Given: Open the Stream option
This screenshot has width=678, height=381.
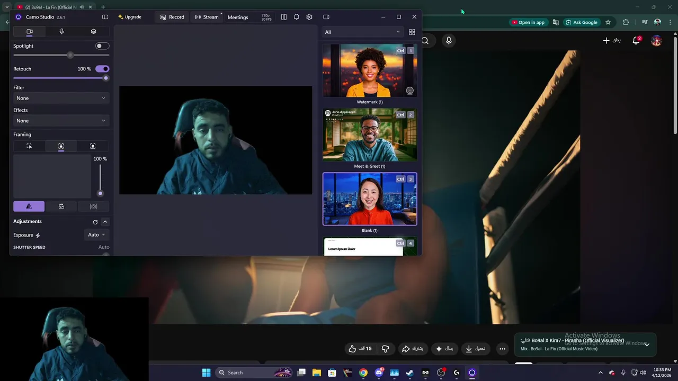Looking at the screenshot, I should point(207,17).
